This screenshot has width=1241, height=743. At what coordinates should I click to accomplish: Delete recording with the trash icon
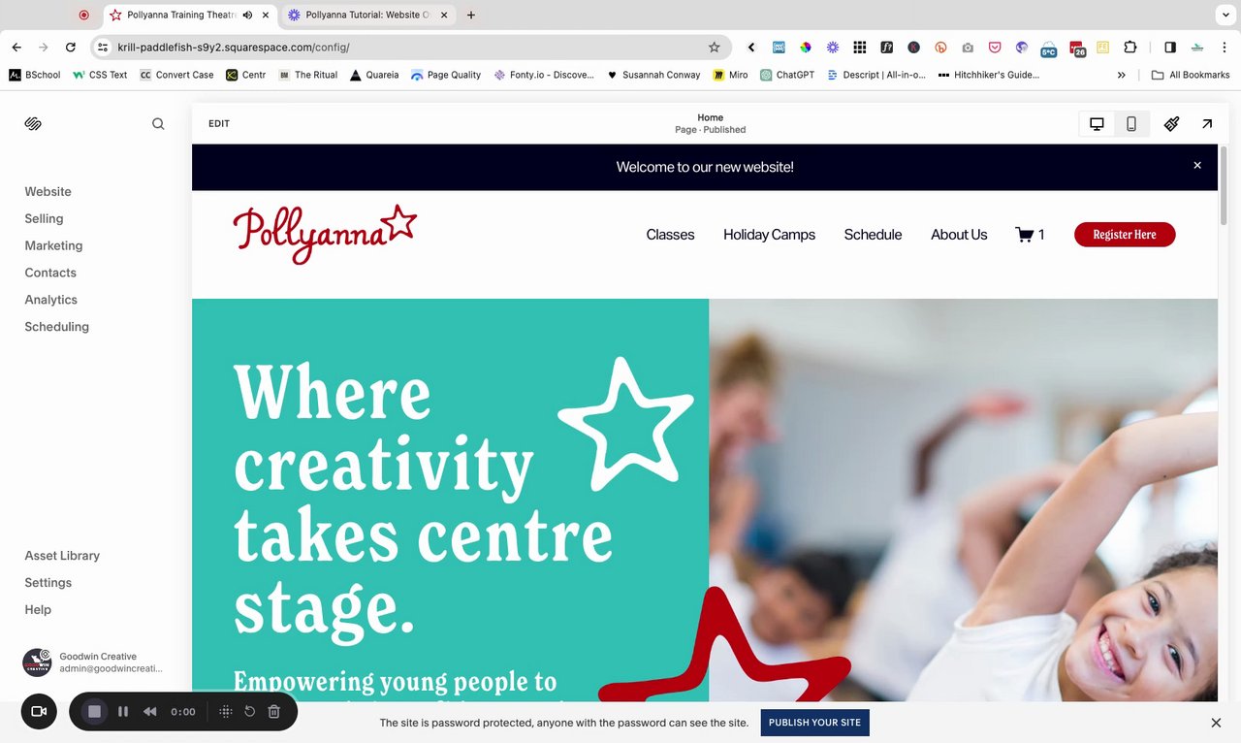pyautogui.click(x=274, y=712)
